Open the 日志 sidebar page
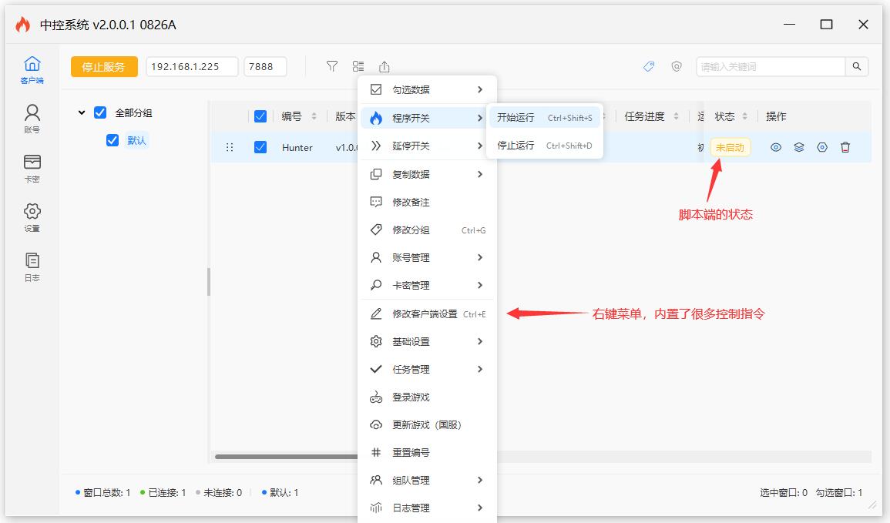Image resolution: width=890 pixels, height=523 pixels. coord(32,267)
